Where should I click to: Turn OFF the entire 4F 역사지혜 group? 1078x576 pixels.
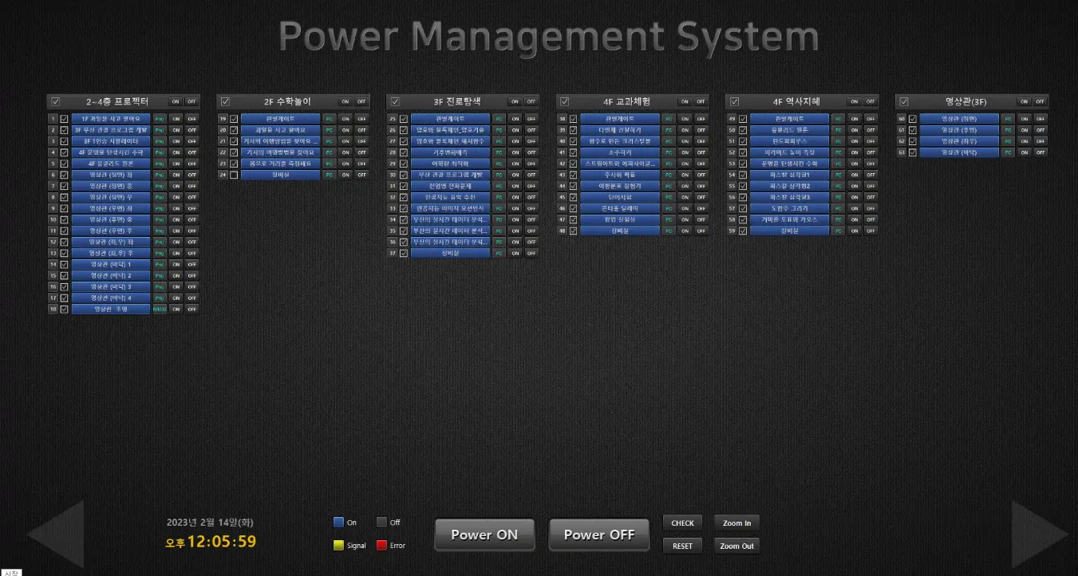[871, 101]
